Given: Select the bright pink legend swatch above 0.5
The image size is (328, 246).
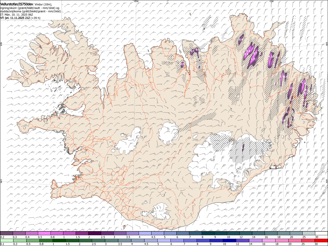Looking at the screenshot, I should point(44,233).
